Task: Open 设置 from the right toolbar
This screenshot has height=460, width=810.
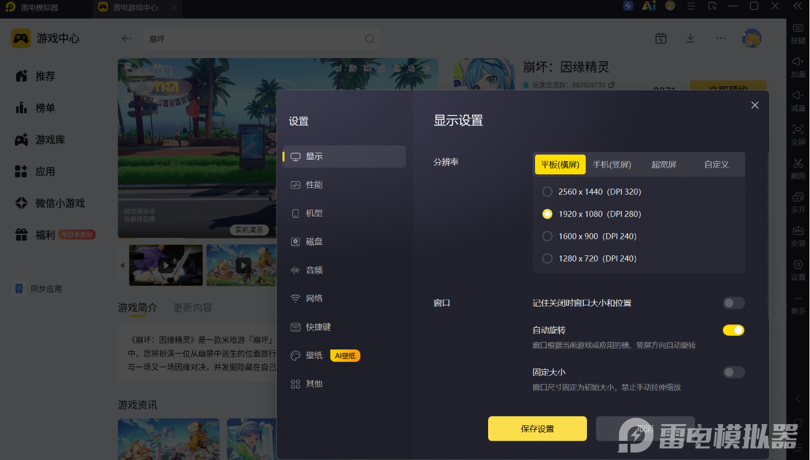Action: (798, 270)
